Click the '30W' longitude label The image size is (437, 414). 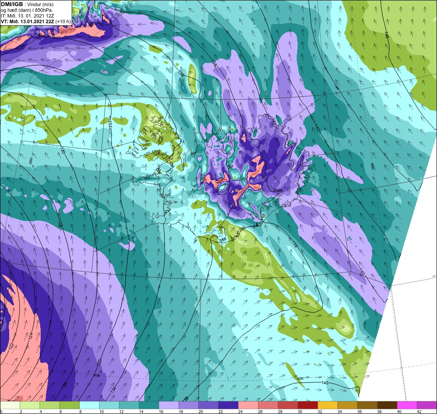pos(31,161)
